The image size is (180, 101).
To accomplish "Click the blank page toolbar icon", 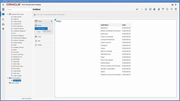I will 167,9.
